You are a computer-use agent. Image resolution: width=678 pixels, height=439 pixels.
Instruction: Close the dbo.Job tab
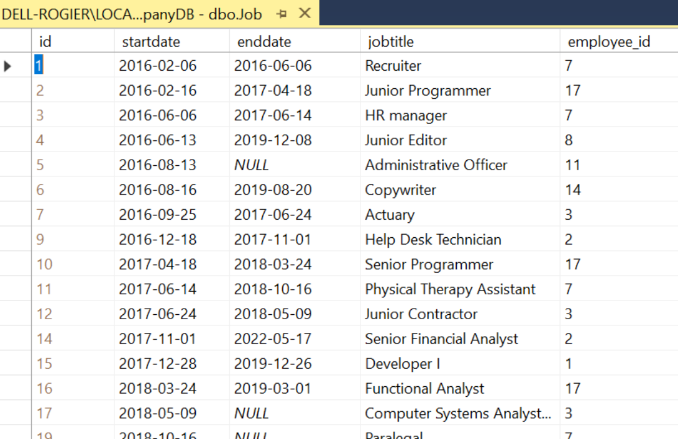305,13
